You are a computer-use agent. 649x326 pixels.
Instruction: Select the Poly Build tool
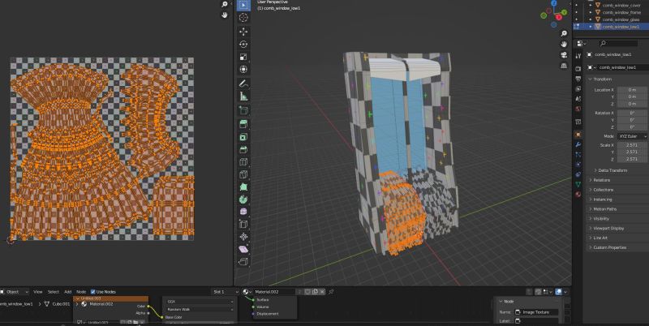tap(243, 187)
